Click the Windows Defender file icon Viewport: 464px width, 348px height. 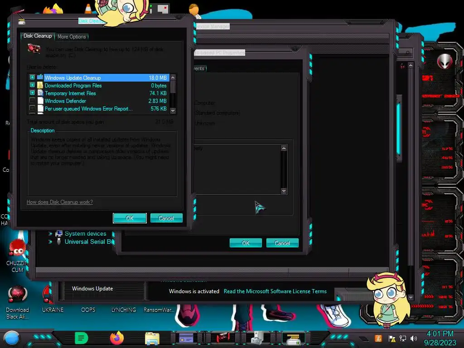pos(40,101)
